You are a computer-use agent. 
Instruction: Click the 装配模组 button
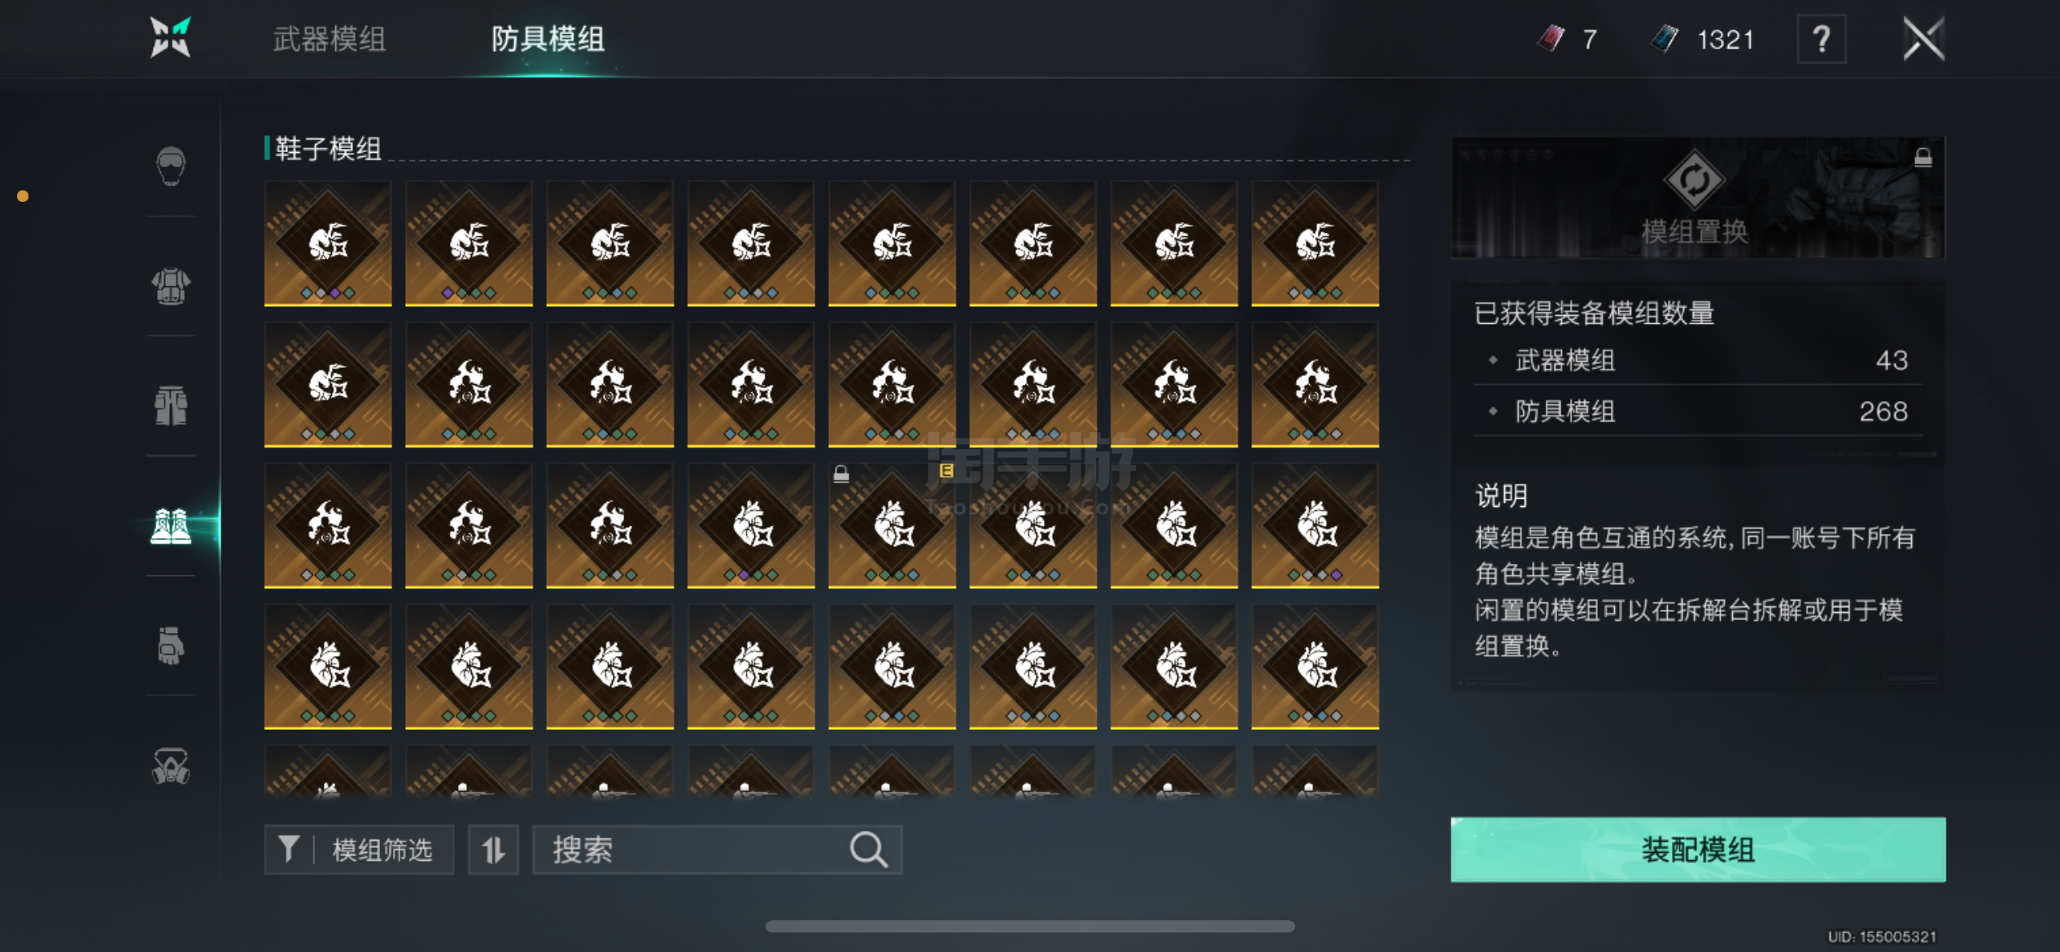1698,849
